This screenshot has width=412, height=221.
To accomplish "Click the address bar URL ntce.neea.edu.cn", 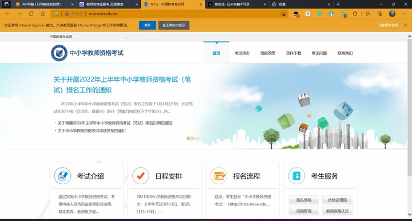I will (x=103, y=14).
